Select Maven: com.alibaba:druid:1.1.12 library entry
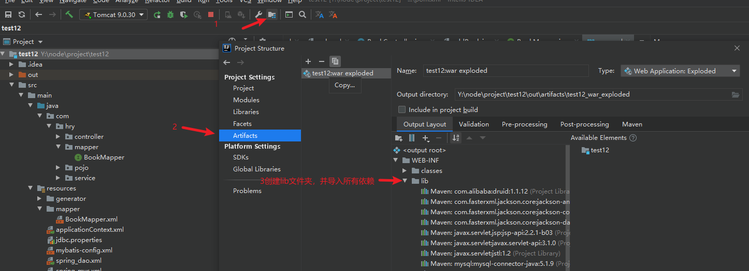The image size is (749, 271). (x=495, y=192)
